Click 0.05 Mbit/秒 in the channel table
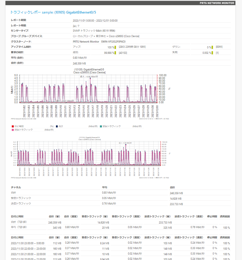This screenshot has width=242, height=260. coord(109,198)
